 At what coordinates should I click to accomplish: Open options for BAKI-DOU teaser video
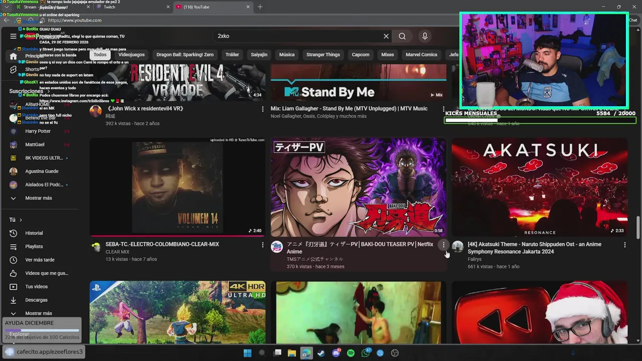[x=443, y=245]
